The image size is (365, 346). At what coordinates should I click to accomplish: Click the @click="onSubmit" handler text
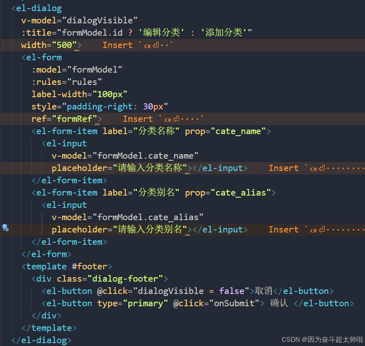(216, 303)
